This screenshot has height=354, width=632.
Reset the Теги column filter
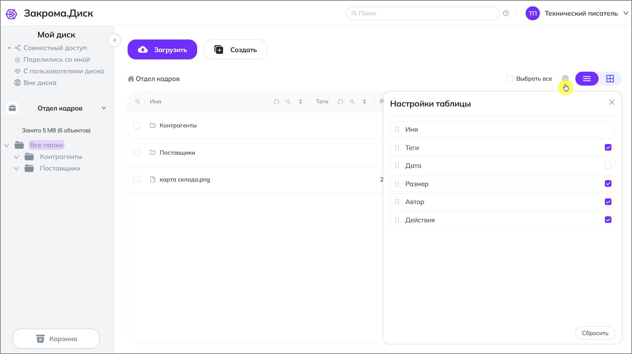pos(340,102)
